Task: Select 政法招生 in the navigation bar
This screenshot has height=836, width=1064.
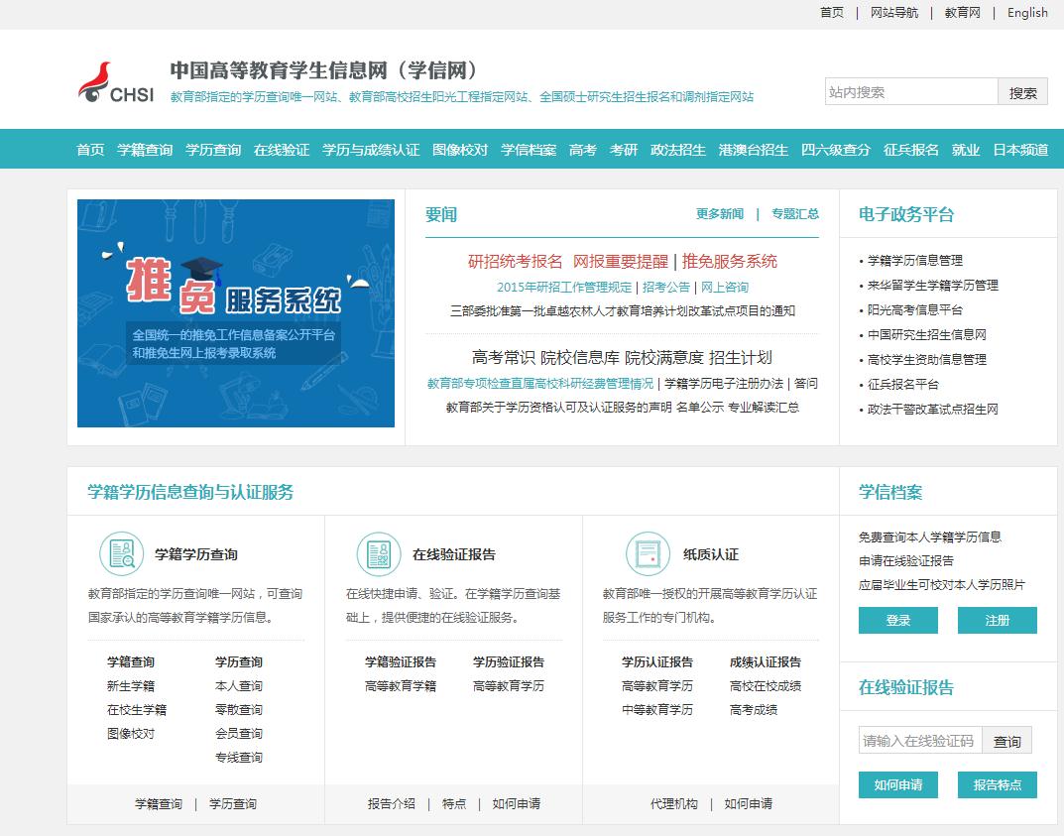Action: coord(678,150)
